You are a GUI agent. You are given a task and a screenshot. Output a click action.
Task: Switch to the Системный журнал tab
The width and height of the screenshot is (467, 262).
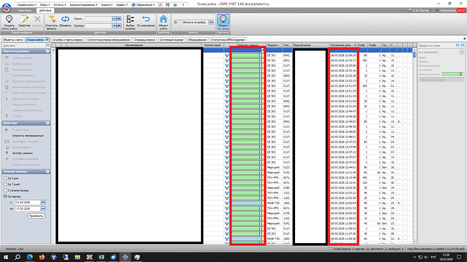click(171, 40)
